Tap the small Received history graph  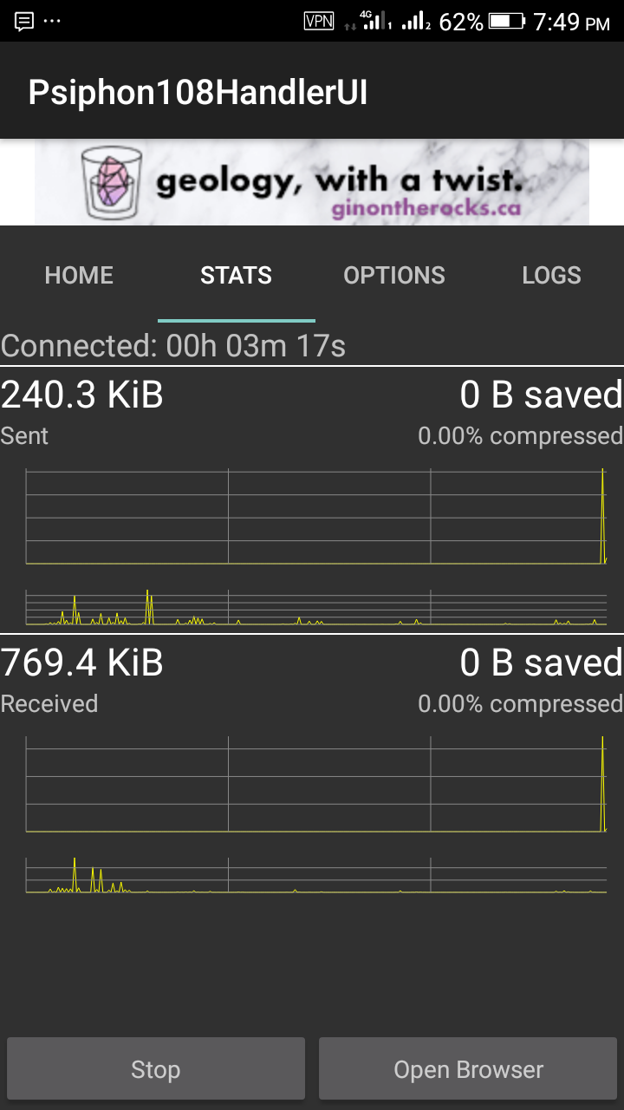(x=316, y=875)
